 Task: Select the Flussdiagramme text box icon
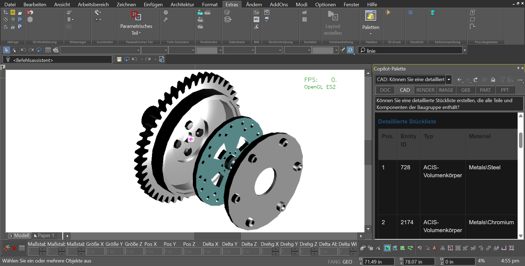(x=472, y=13)
